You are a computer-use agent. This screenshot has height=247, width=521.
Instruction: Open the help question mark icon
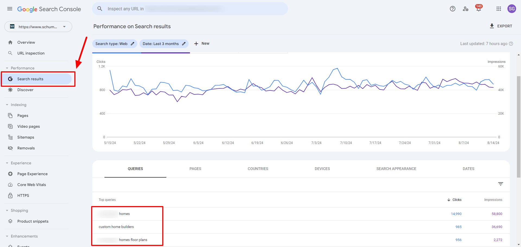coord(453,9)
